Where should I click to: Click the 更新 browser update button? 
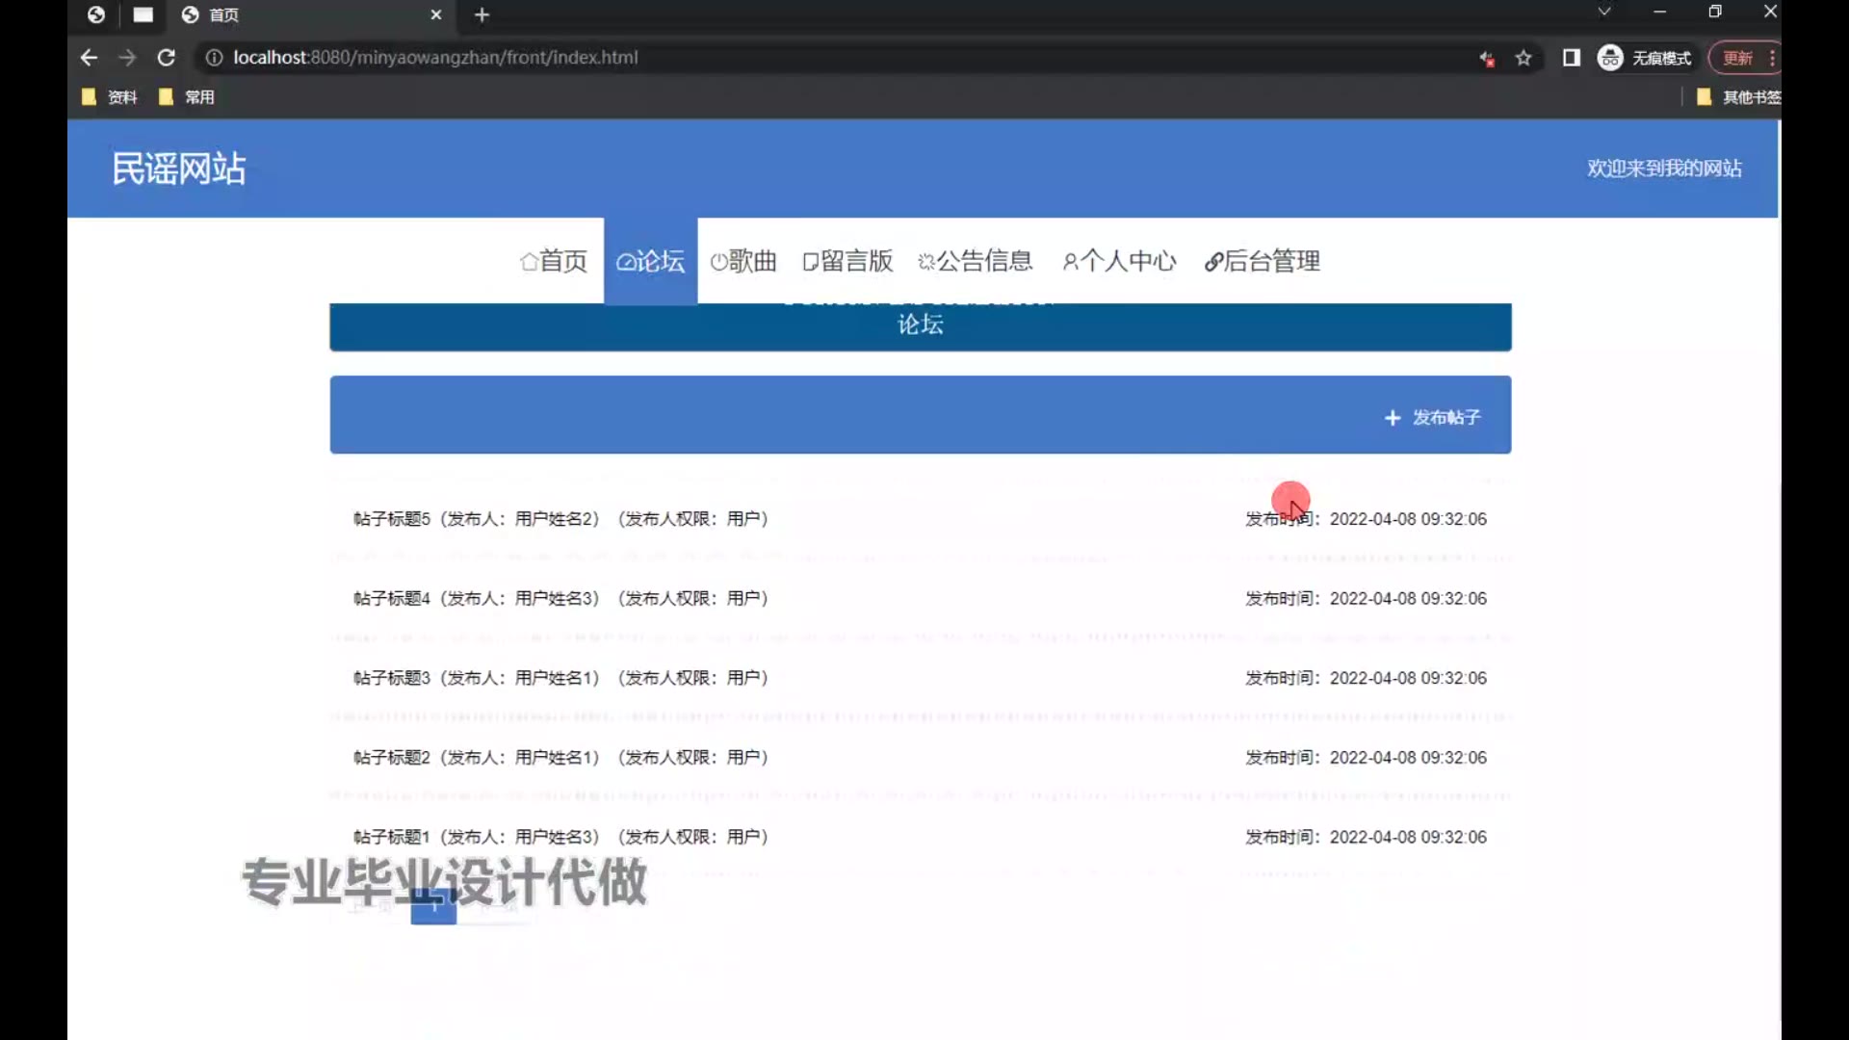[x=1738, y=58]
